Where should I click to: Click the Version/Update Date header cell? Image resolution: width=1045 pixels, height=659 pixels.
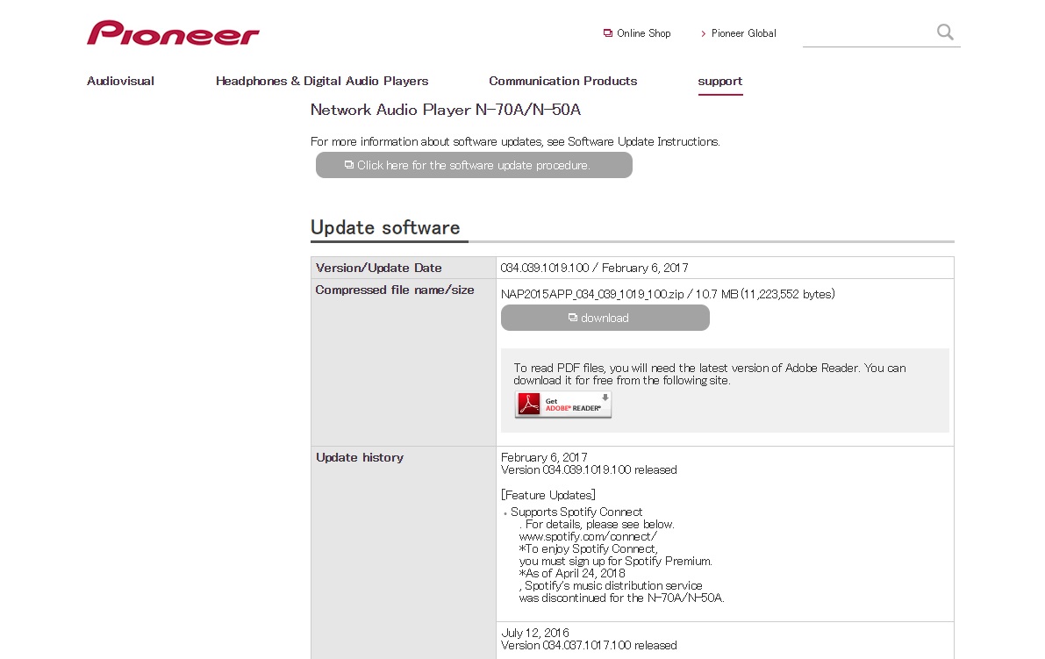(404, 268)
